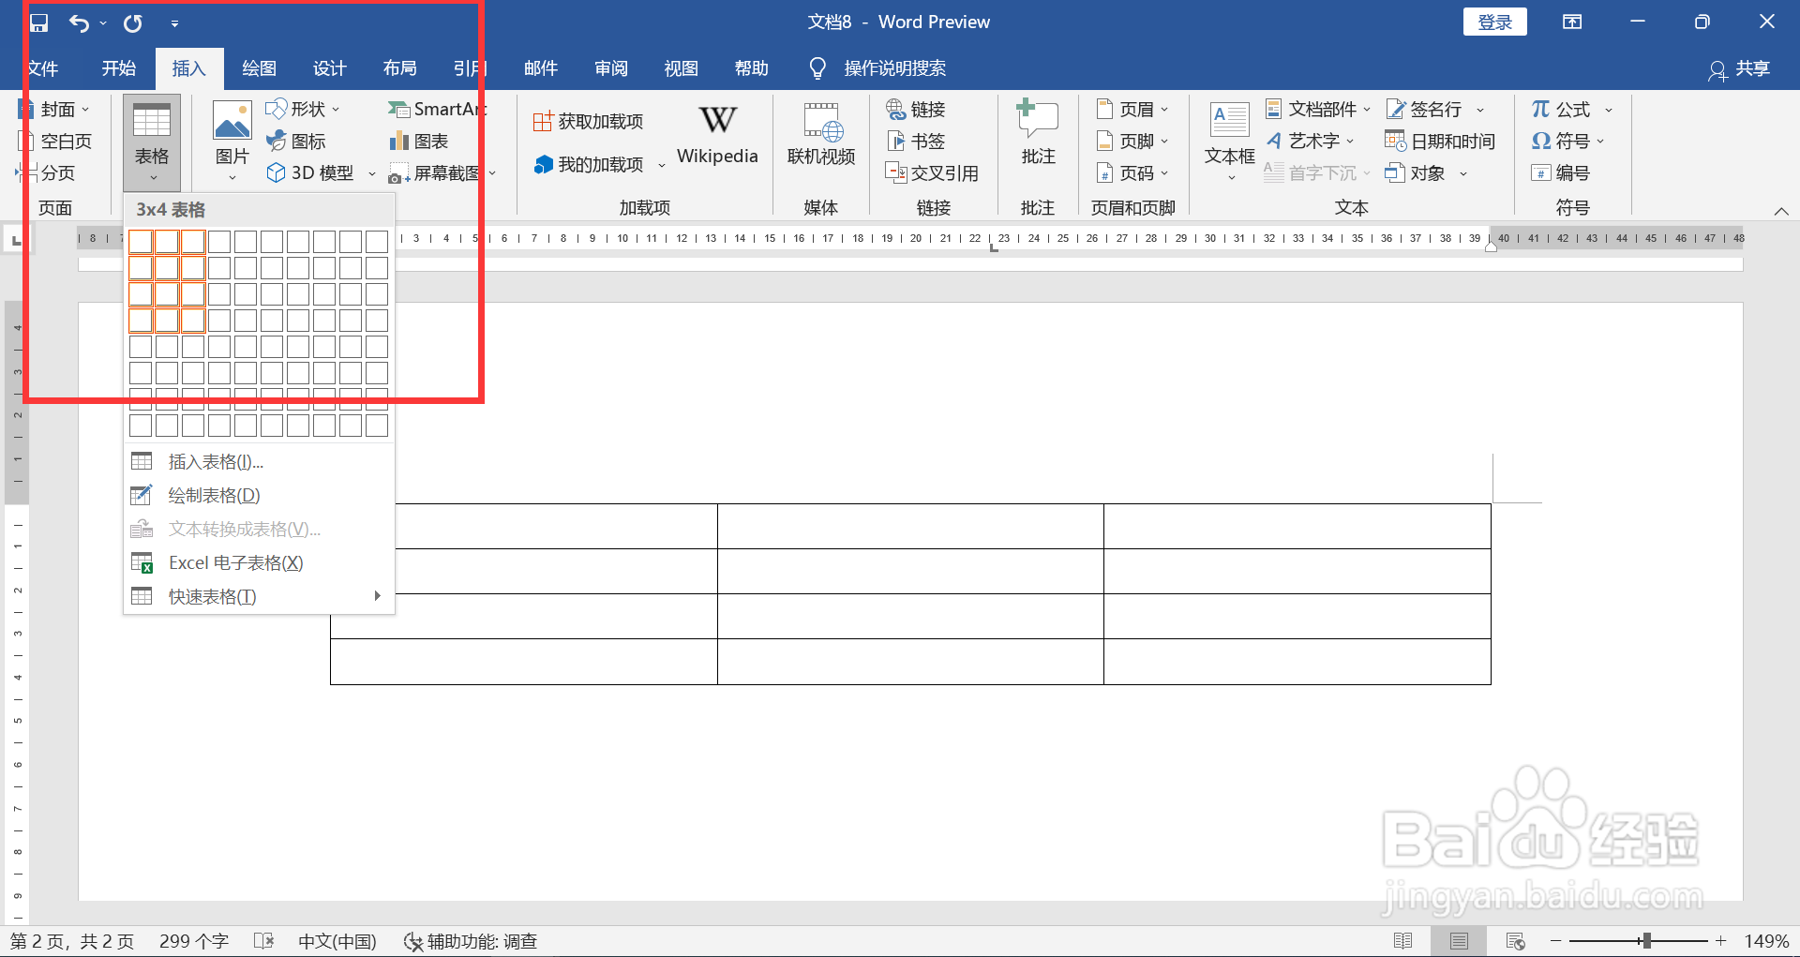This screenshot has height=957, width=1800.
Task: Switch to the 开始 ribbon tab
Action: click(117, 67)
